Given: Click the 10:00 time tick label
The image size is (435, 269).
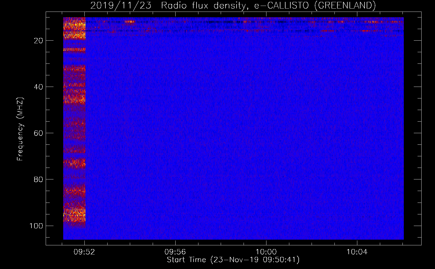Looking at the screenshot, I should pyautogui.click(x=266, y=252).
